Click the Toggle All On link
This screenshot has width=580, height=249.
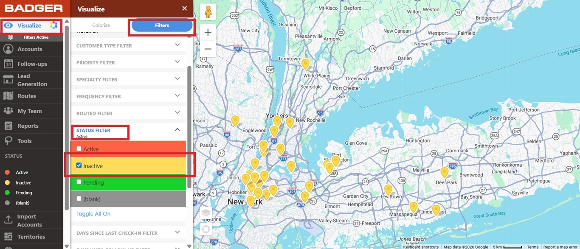click(x=93, y=214)
